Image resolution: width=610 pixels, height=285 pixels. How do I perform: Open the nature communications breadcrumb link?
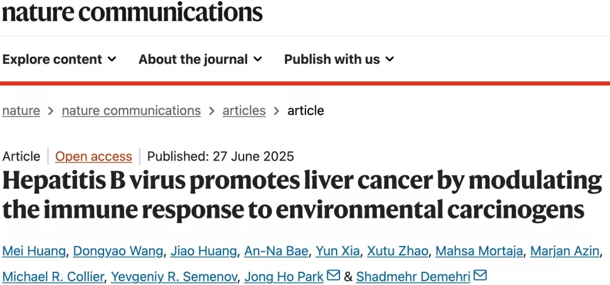click(x=132, y=111)
